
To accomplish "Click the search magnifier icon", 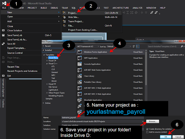I will (182, 46).
